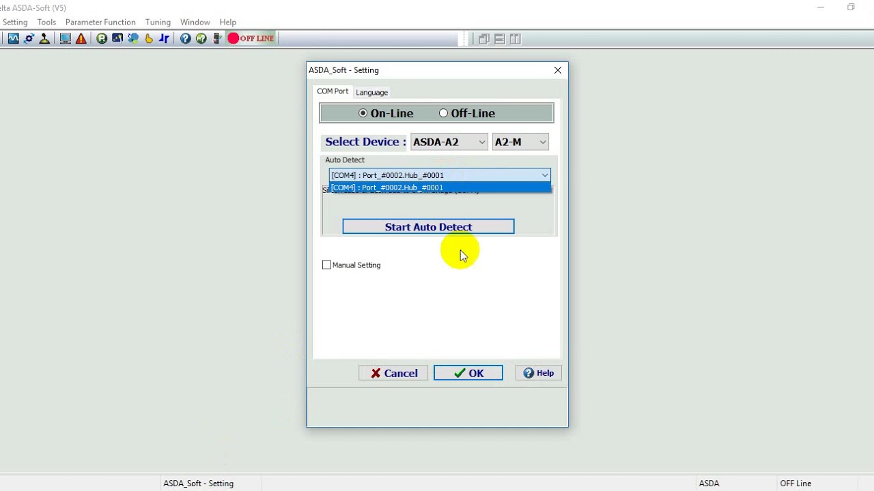Click the cascade windows toolbar icon

coord(484,39)
